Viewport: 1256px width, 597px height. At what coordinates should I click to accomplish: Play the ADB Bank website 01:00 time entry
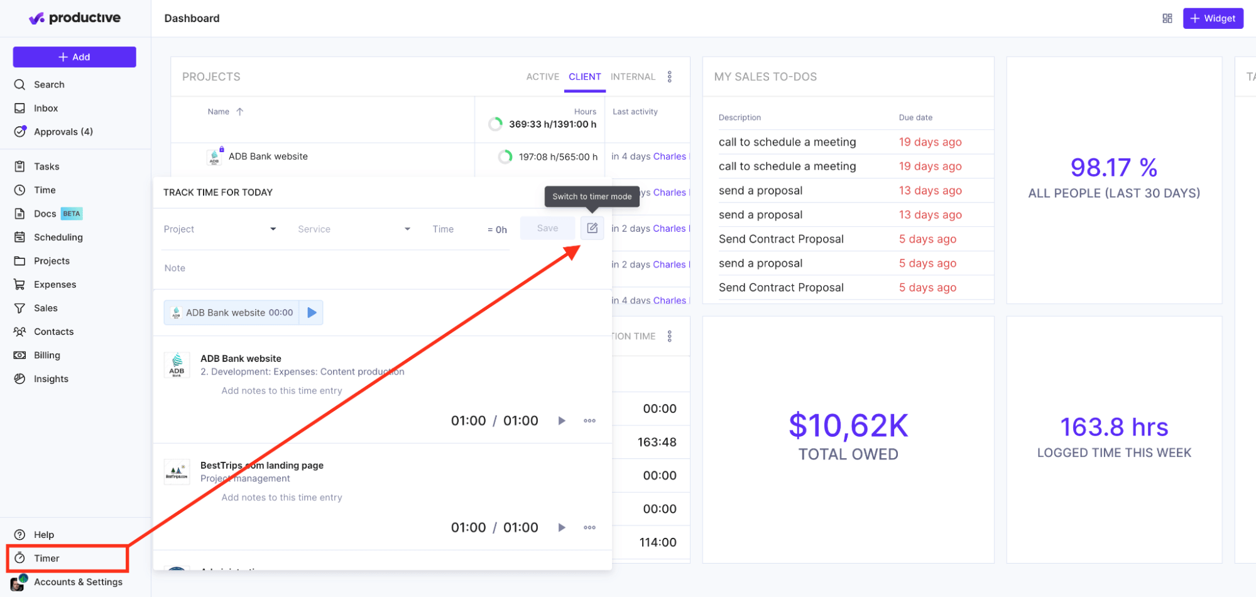pos(562,420)
